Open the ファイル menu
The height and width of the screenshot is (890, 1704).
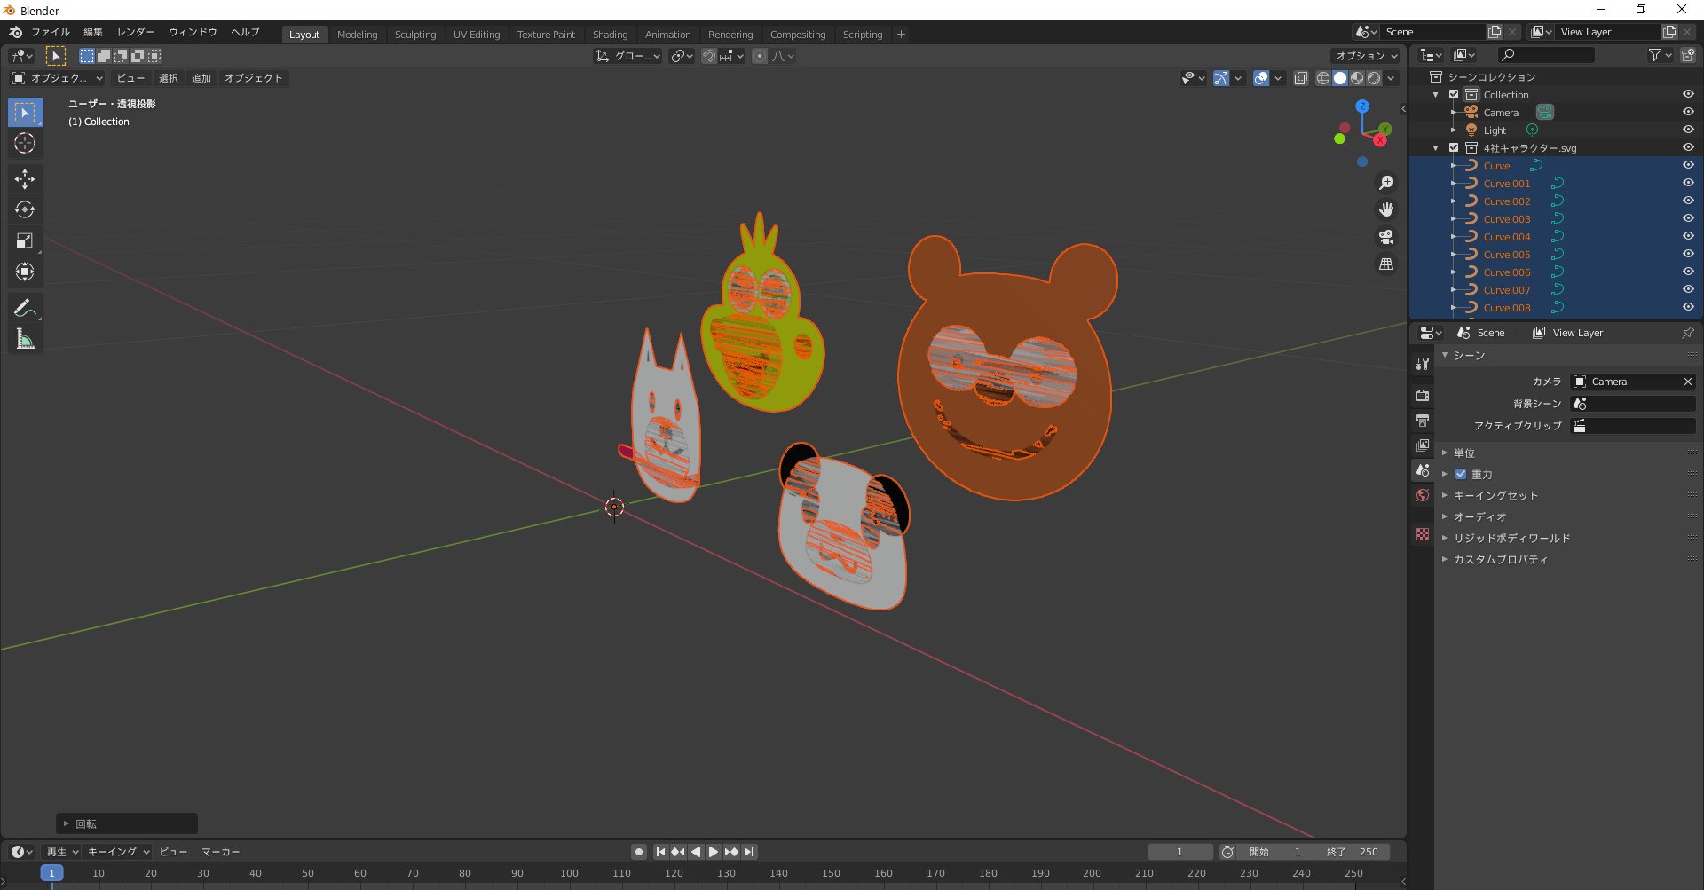click(x=51, y=32)
